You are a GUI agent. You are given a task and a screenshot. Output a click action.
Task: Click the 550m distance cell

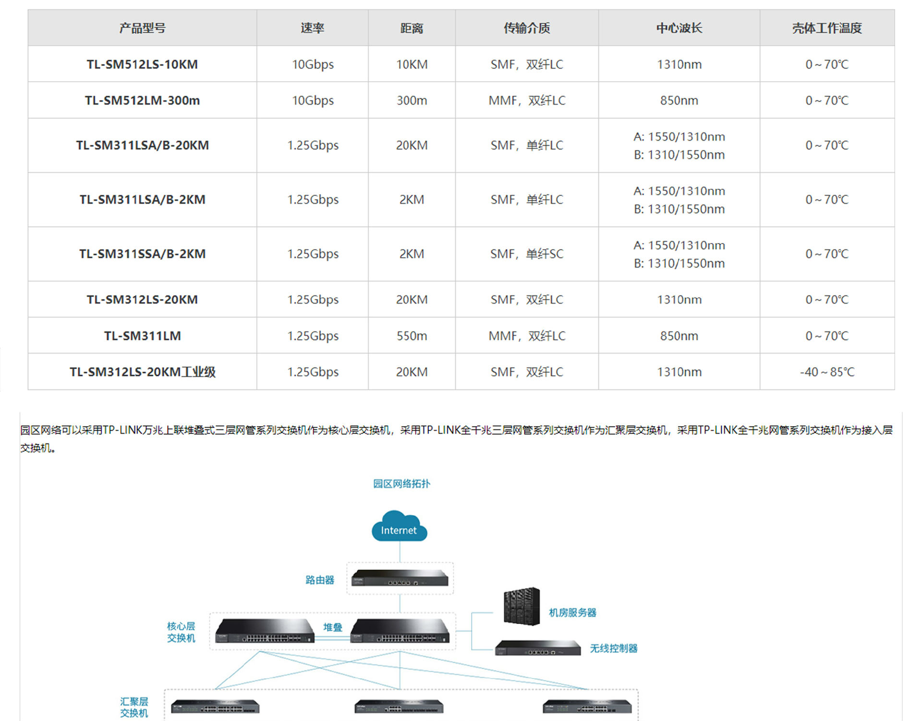(x=412, y=335)
